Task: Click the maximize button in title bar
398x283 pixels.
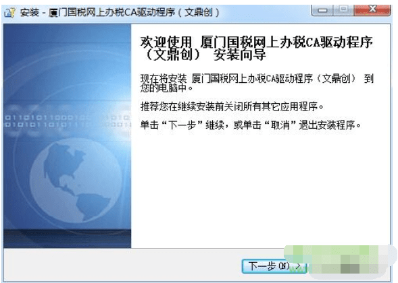Action: tap(343, 10)
